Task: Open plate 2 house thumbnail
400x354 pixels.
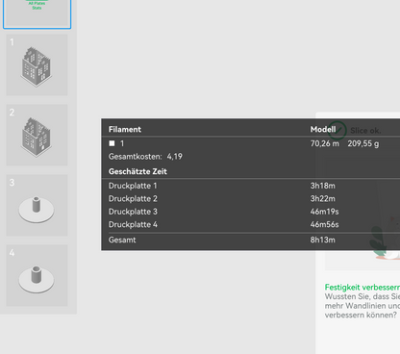Action: point(37,135)
